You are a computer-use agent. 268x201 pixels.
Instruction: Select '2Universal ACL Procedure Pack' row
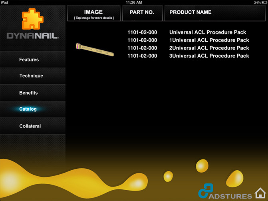(x=209, y=48)
